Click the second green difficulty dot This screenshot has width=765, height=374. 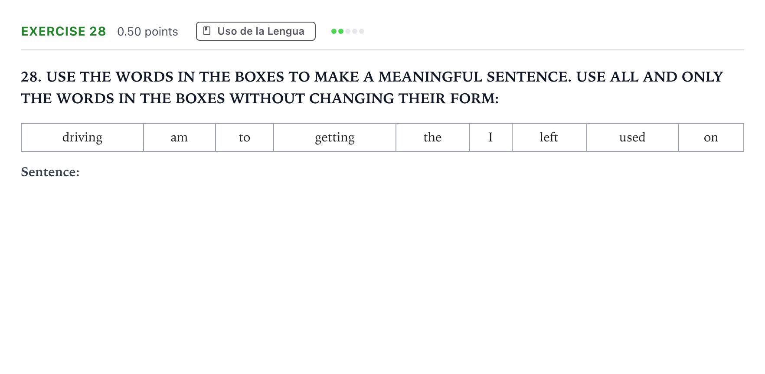[341, 31]
